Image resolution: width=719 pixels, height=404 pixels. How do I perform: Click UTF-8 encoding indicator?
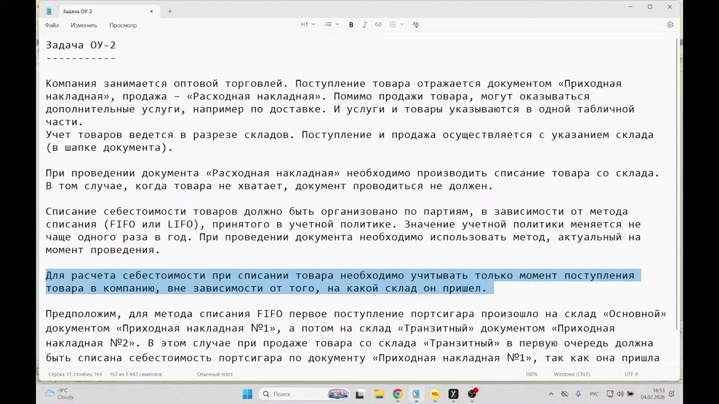point(631,374)
